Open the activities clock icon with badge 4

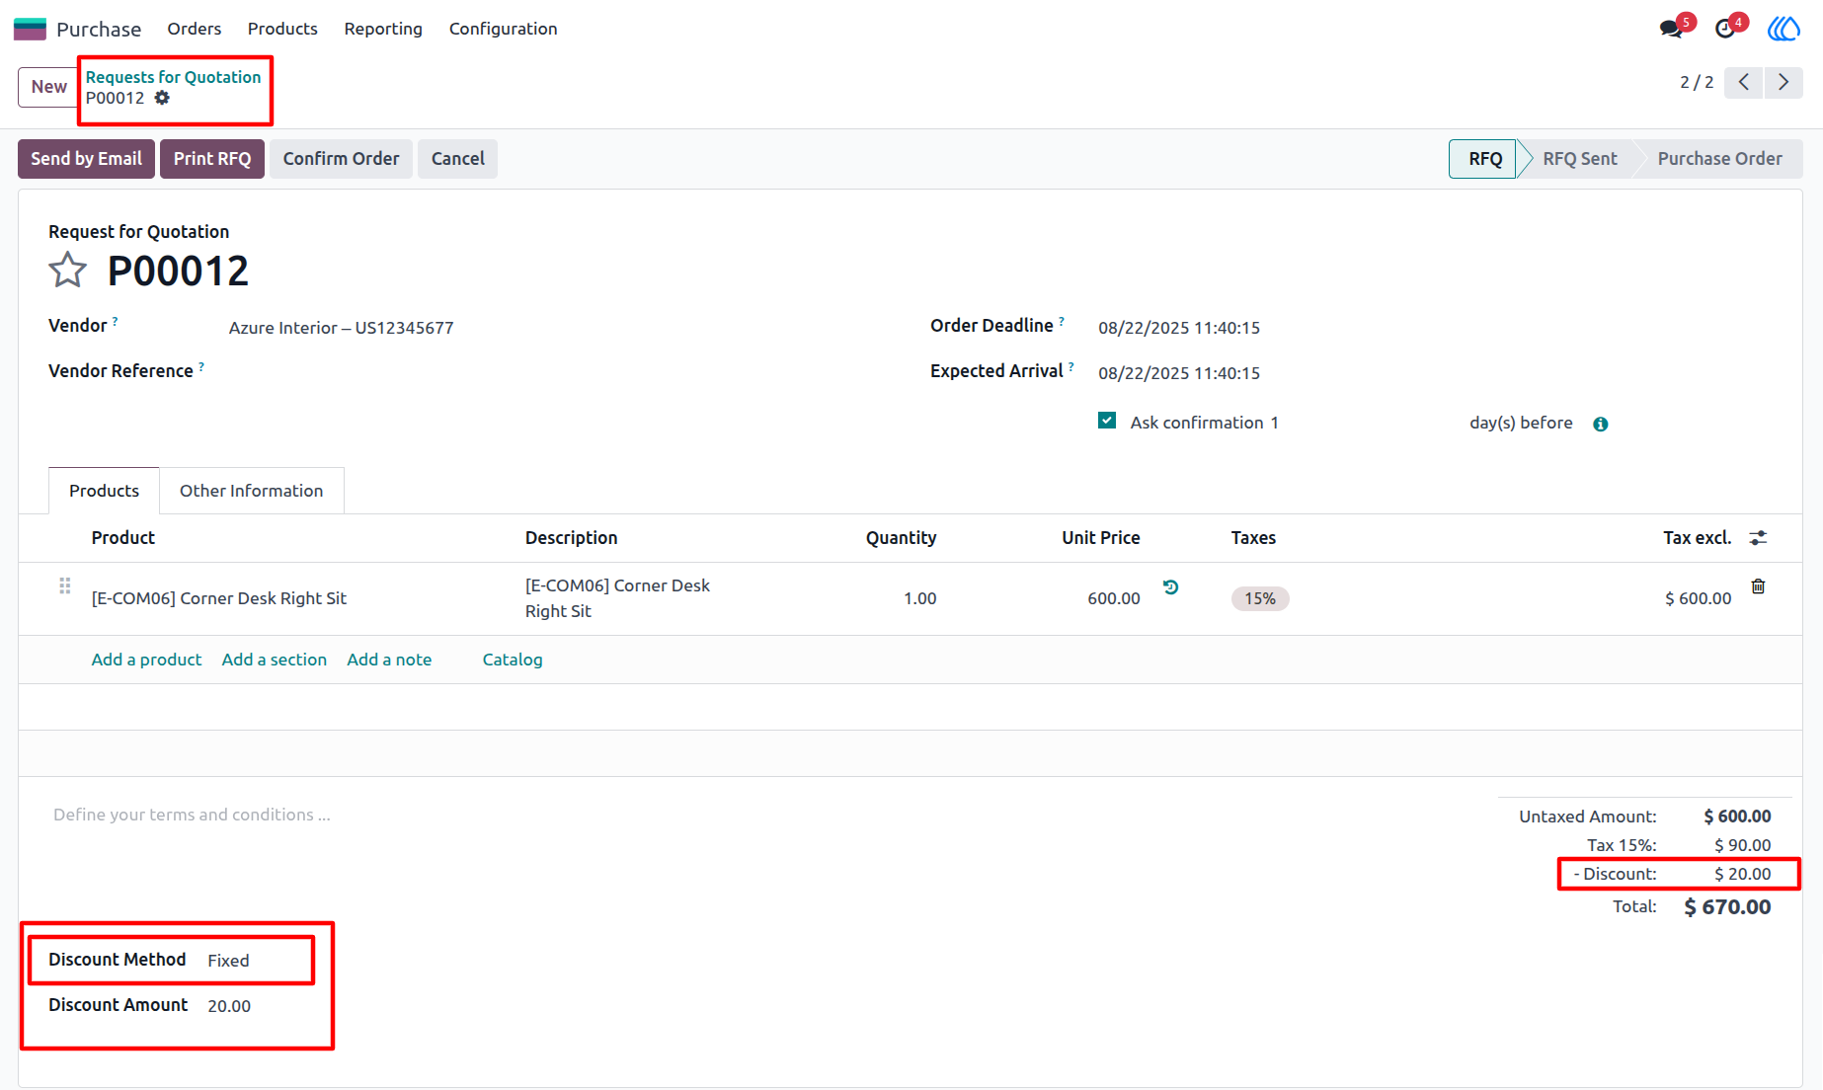click(x=1725, y=29)
